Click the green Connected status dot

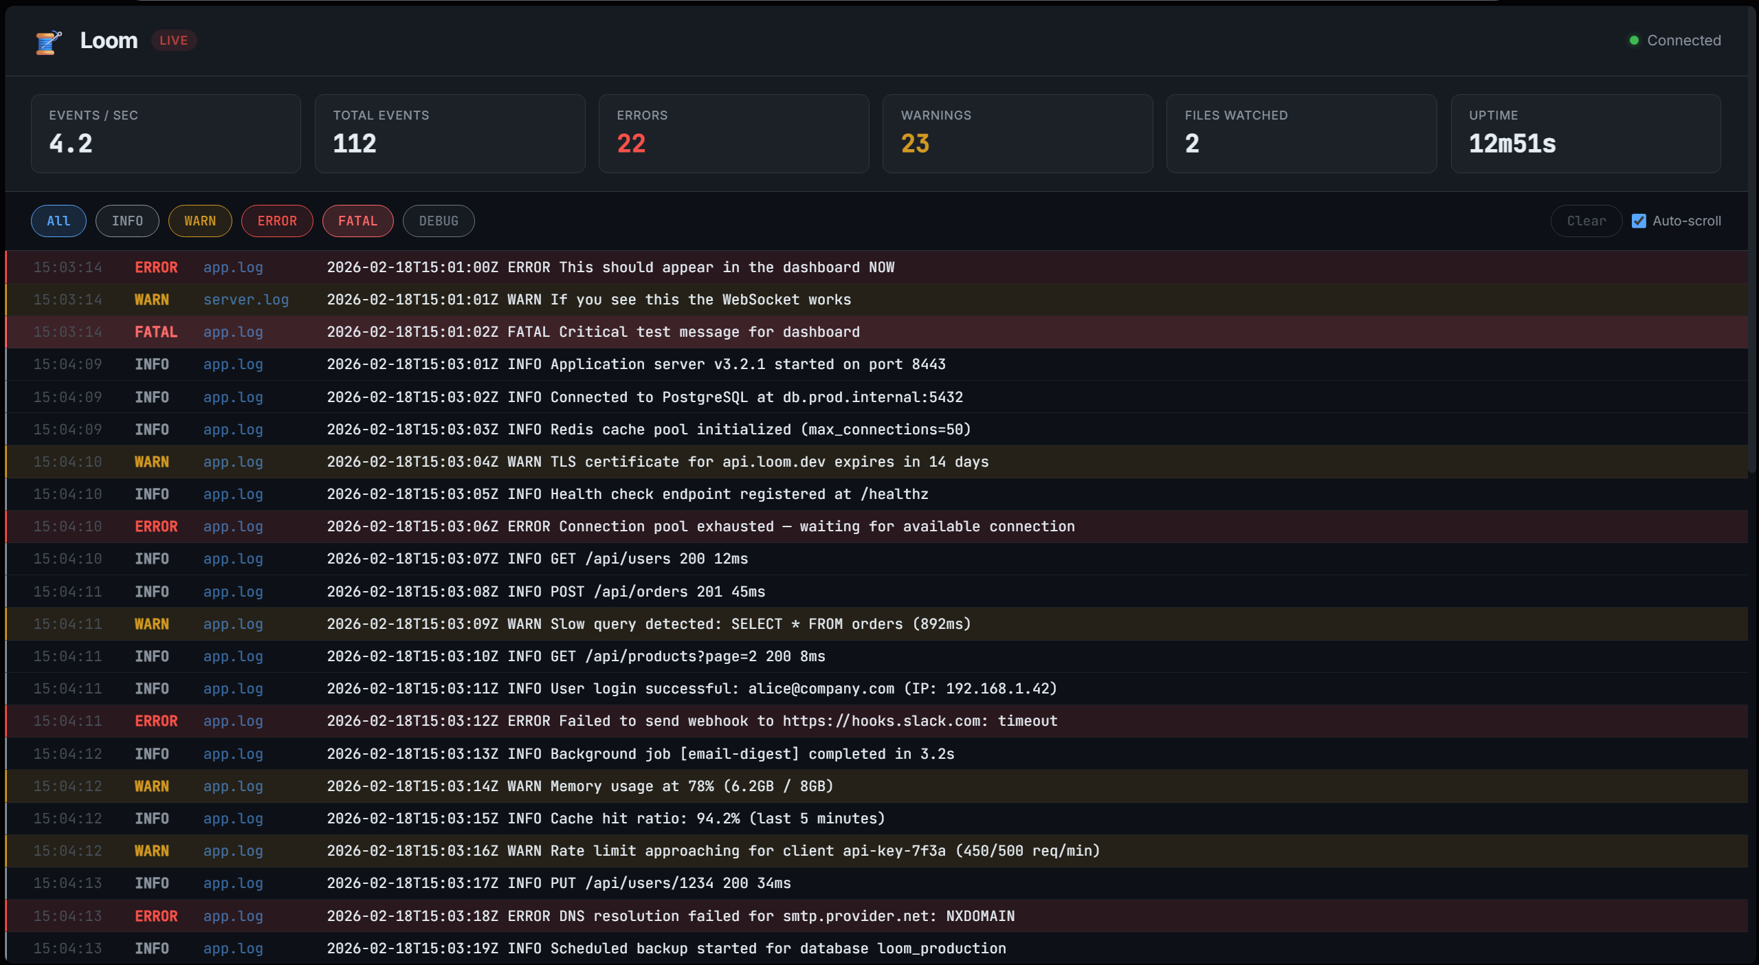[x=1634, y=41]
